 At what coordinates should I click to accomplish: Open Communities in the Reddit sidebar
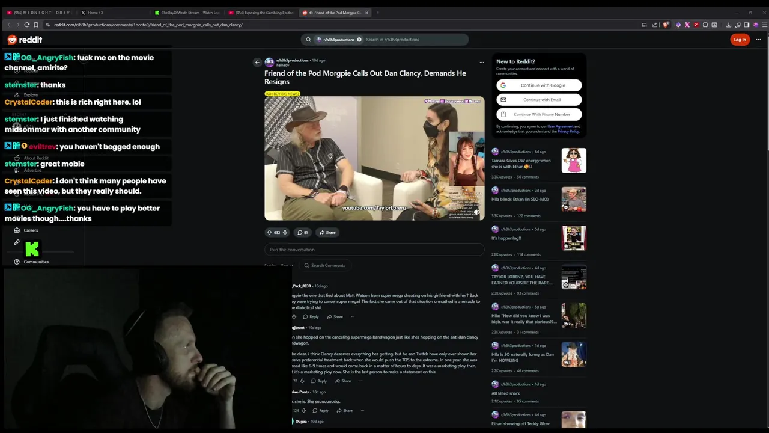(36, 262)
